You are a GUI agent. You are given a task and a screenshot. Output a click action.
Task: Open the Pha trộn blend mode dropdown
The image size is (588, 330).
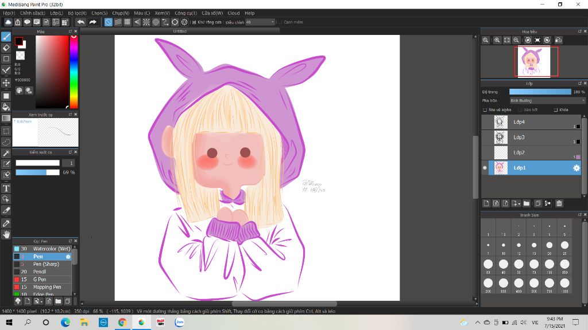(547, 100)
